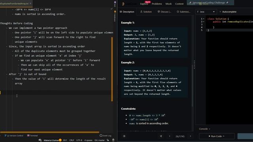Open the Database tool window
This screenshot has width=253, height=142.
[115, 17]
